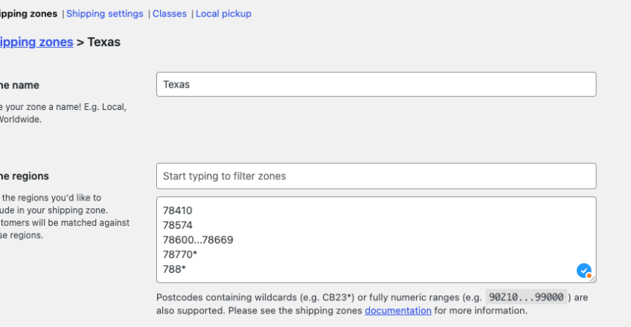The image size is (631, 327).
Task: Click the Shipping zones breadcrumb link
Action: click(36, 42)
